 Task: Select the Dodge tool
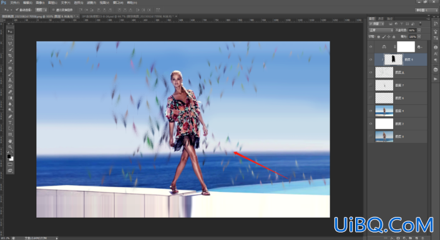pos(10,110)
